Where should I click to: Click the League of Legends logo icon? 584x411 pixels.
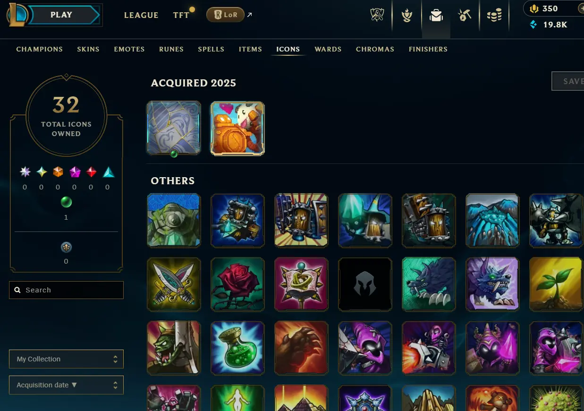tap(16, 15)
